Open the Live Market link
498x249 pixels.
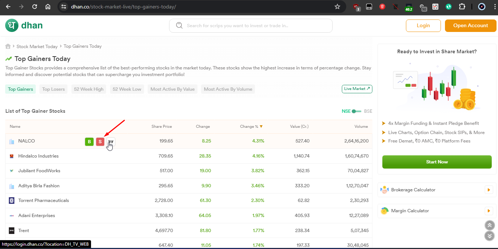pos(357,89)
